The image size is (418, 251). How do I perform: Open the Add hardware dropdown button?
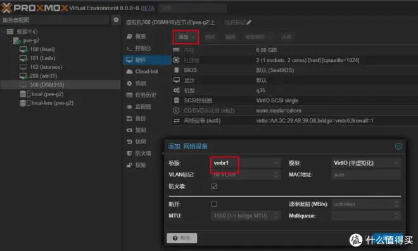186,37
